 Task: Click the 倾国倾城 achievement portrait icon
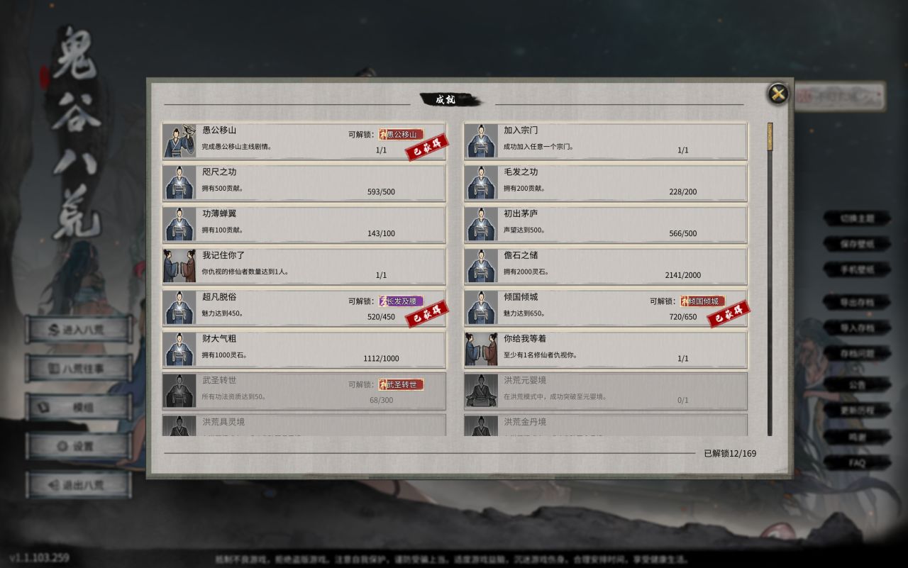point(482,308)
